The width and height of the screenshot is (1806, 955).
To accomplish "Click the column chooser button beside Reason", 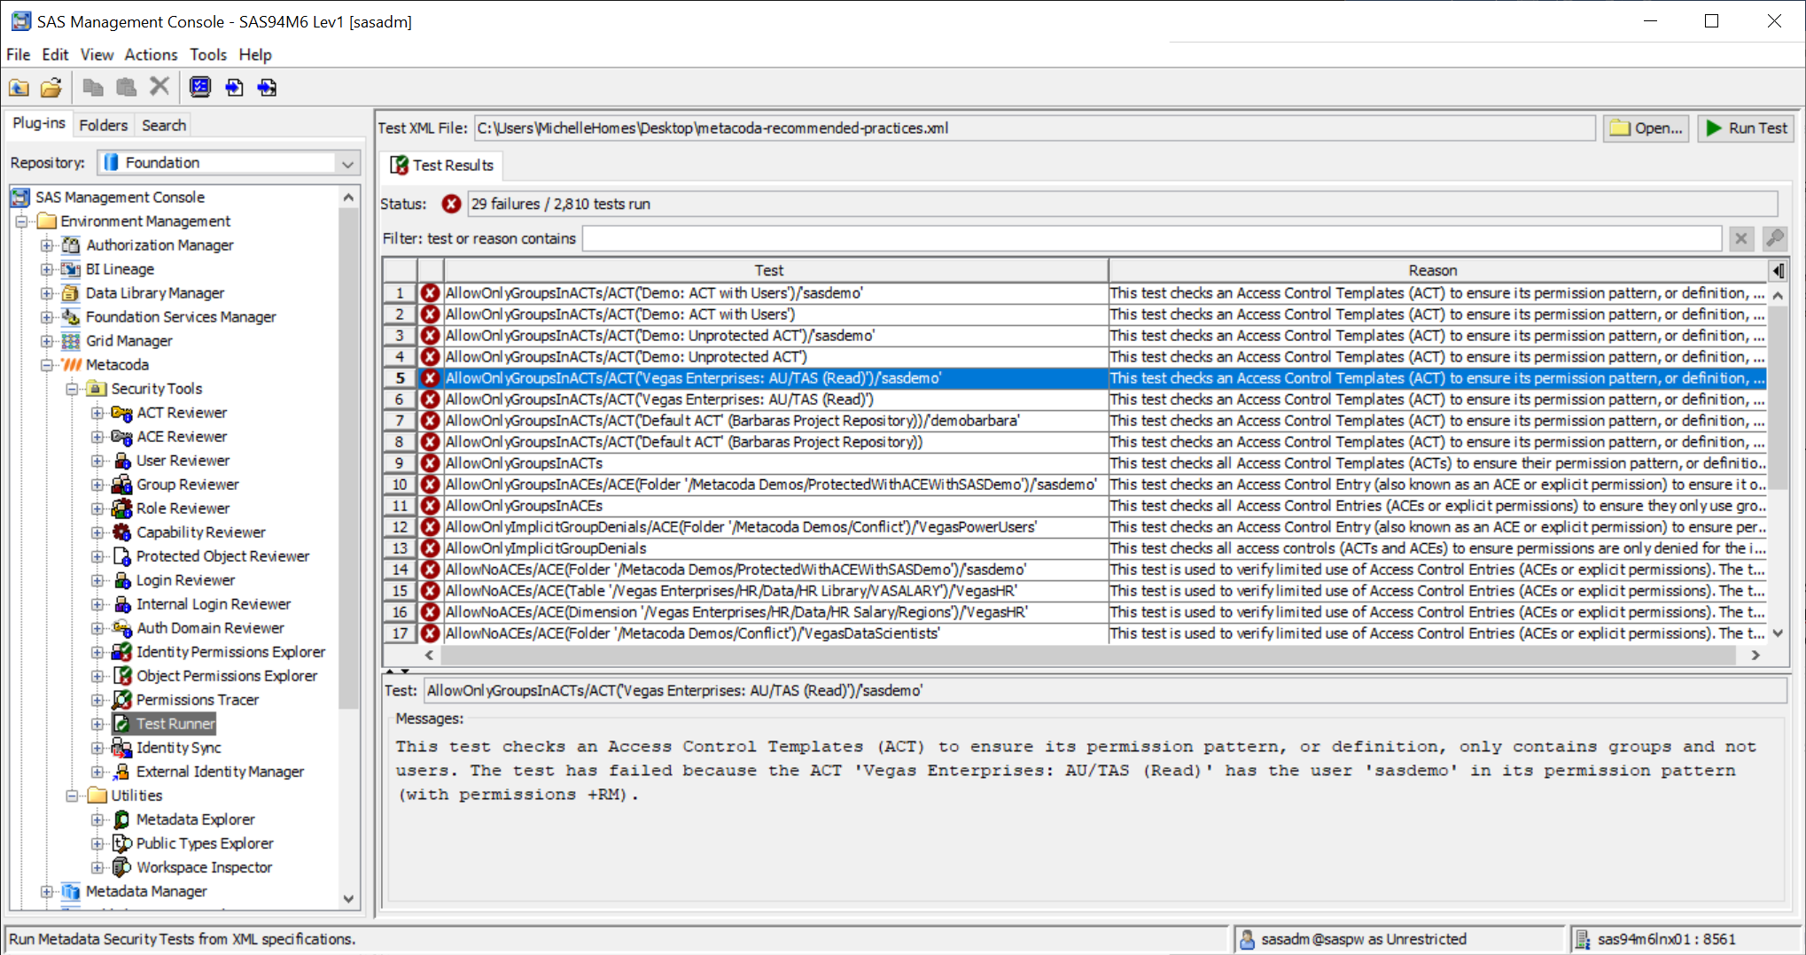I will pos(1778,270).
